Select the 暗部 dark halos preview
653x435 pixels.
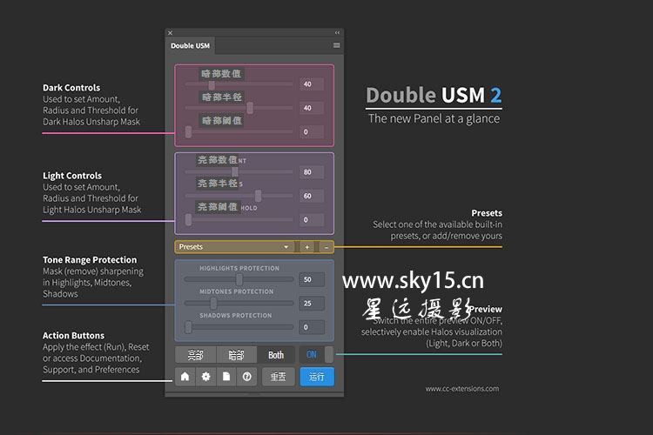(236, 355)
